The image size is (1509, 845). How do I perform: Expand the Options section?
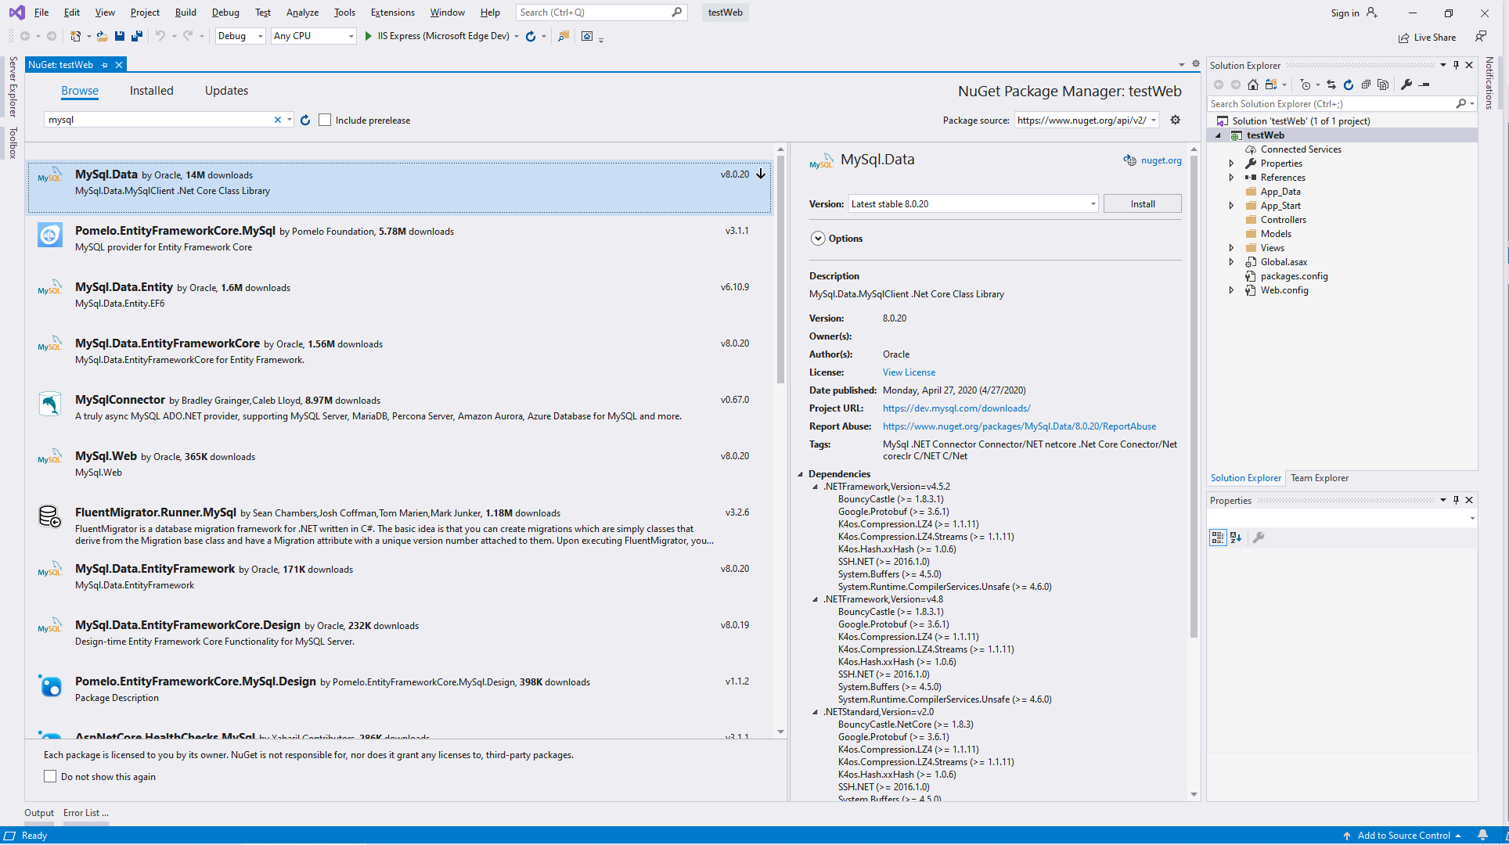(x=818, y=239)
